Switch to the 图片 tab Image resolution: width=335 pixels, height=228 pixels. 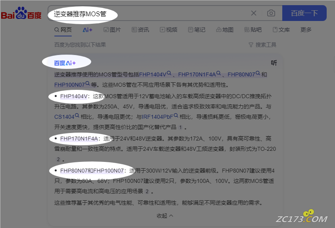click(x=112, y=30)
